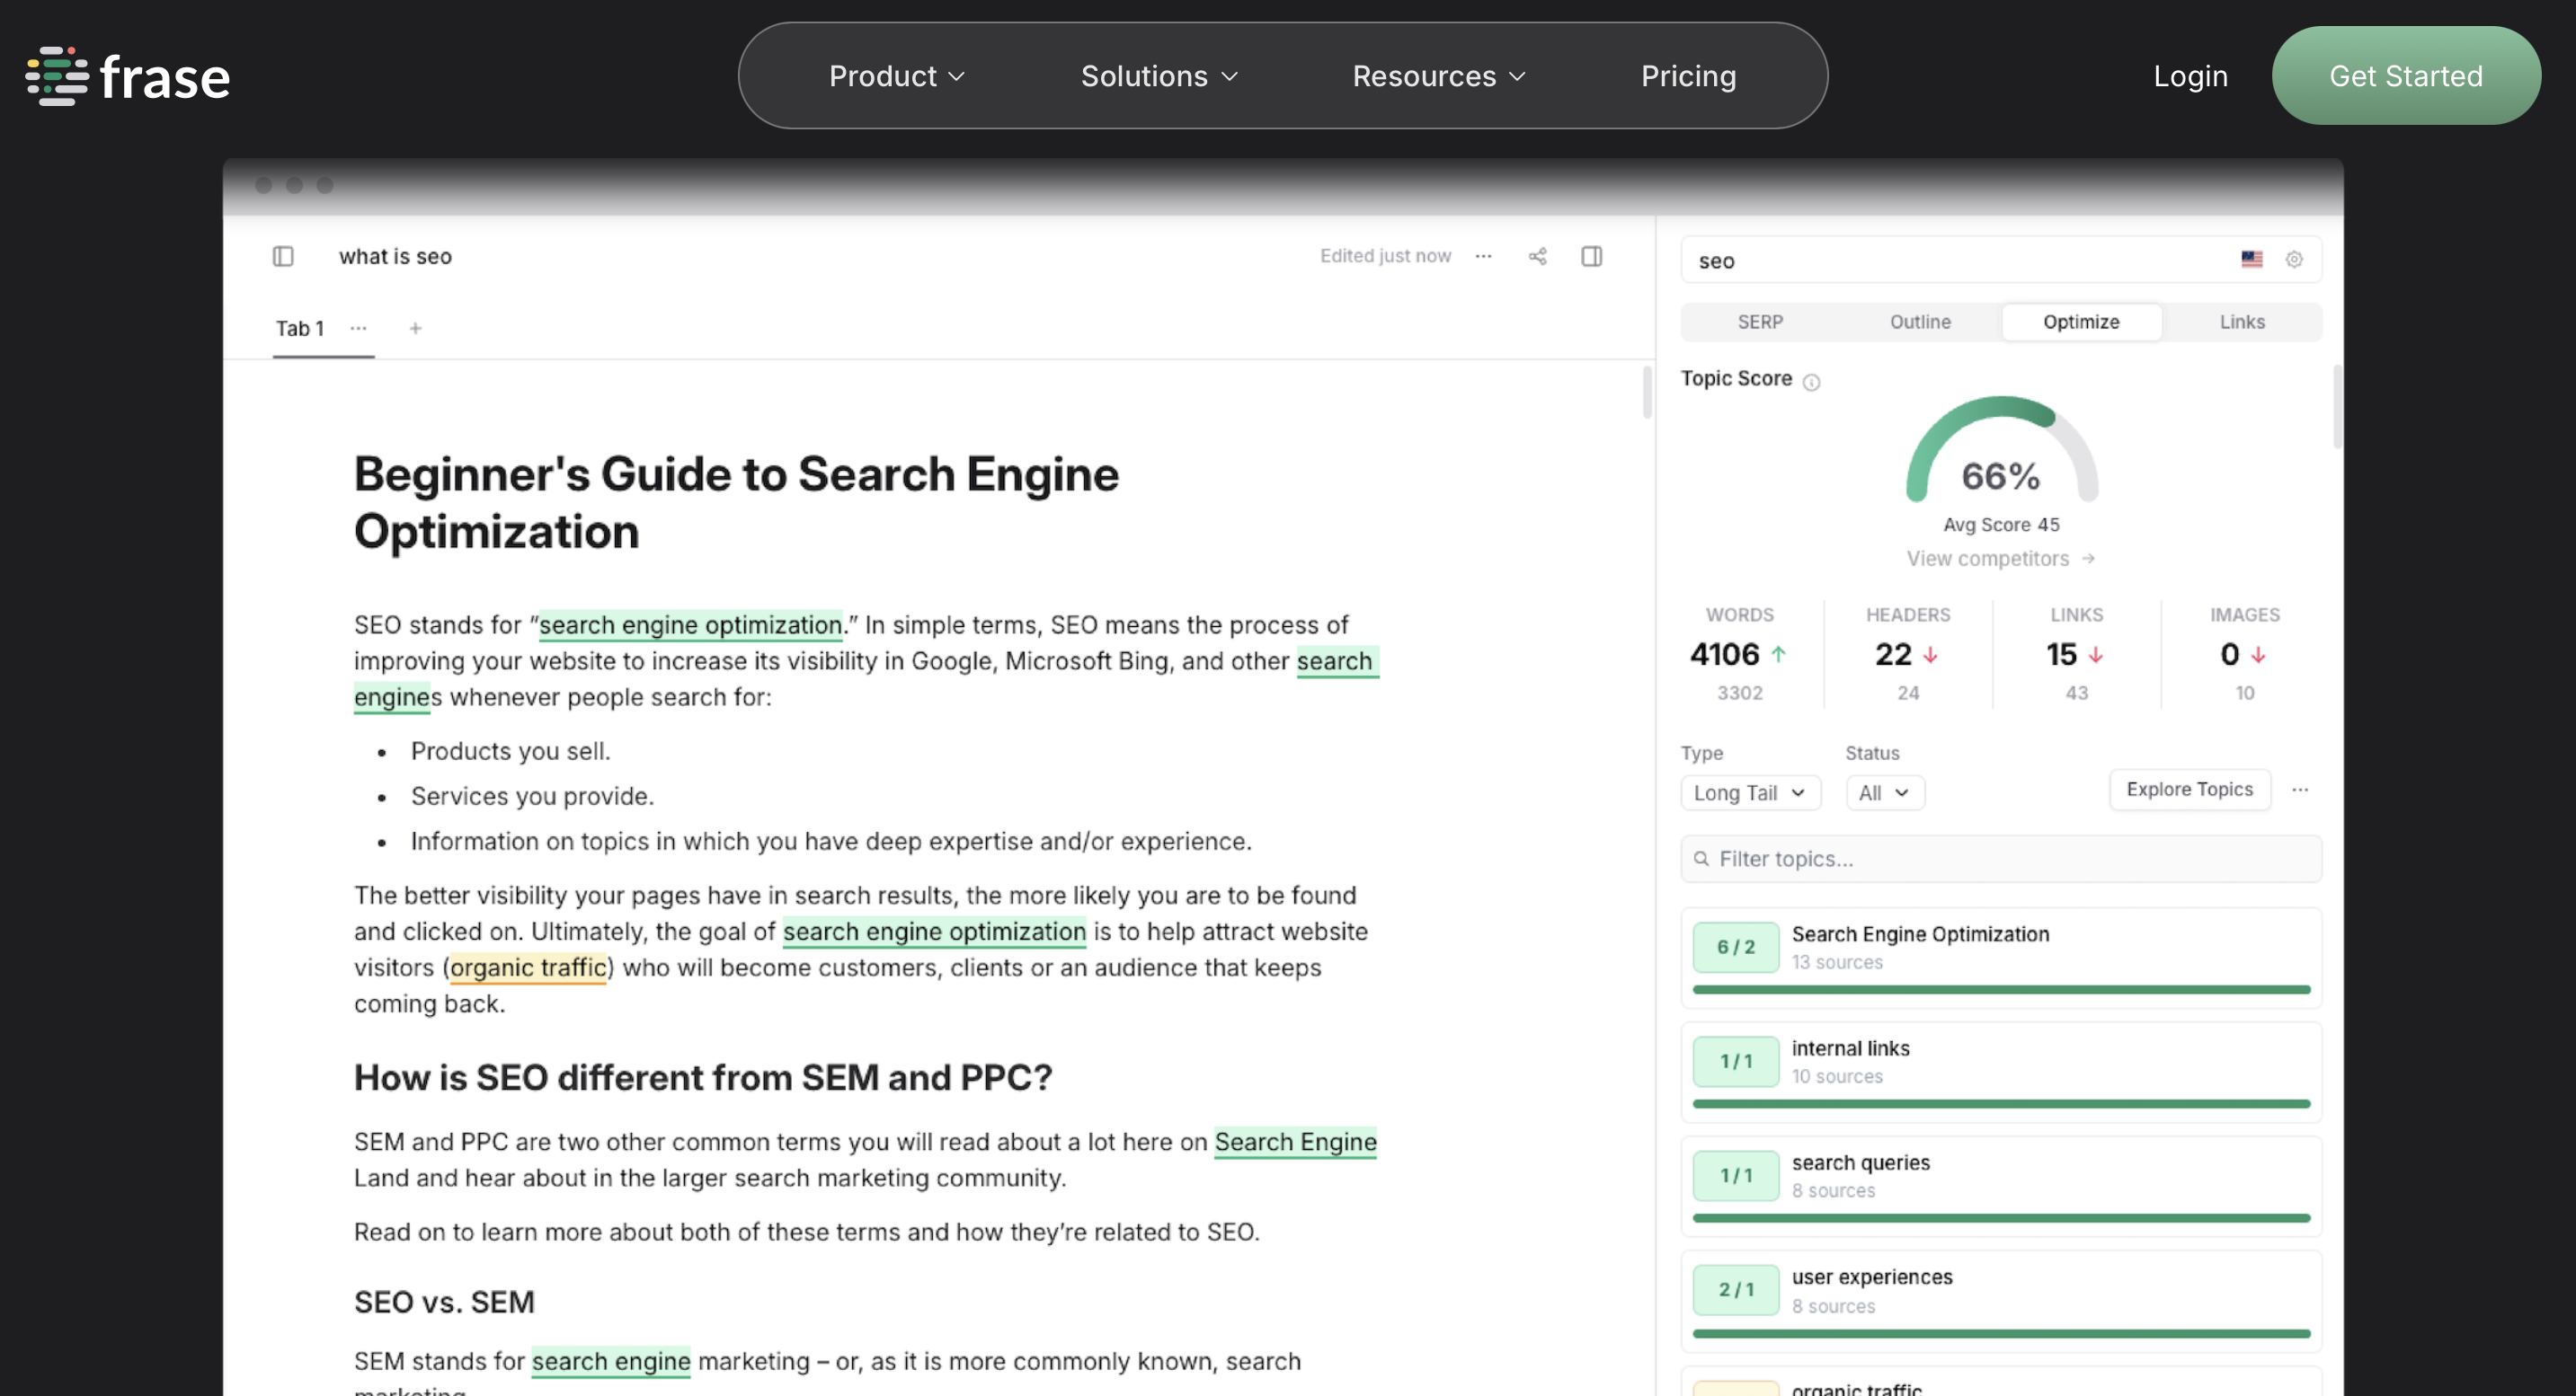This screenshot has height=1396, width=2576.
Task: Click the search queries 1 / 1 badge
Action: [1736, 1175]
